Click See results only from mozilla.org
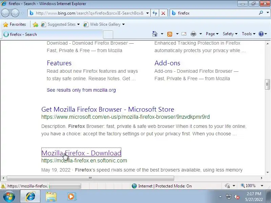 (81, 90)
